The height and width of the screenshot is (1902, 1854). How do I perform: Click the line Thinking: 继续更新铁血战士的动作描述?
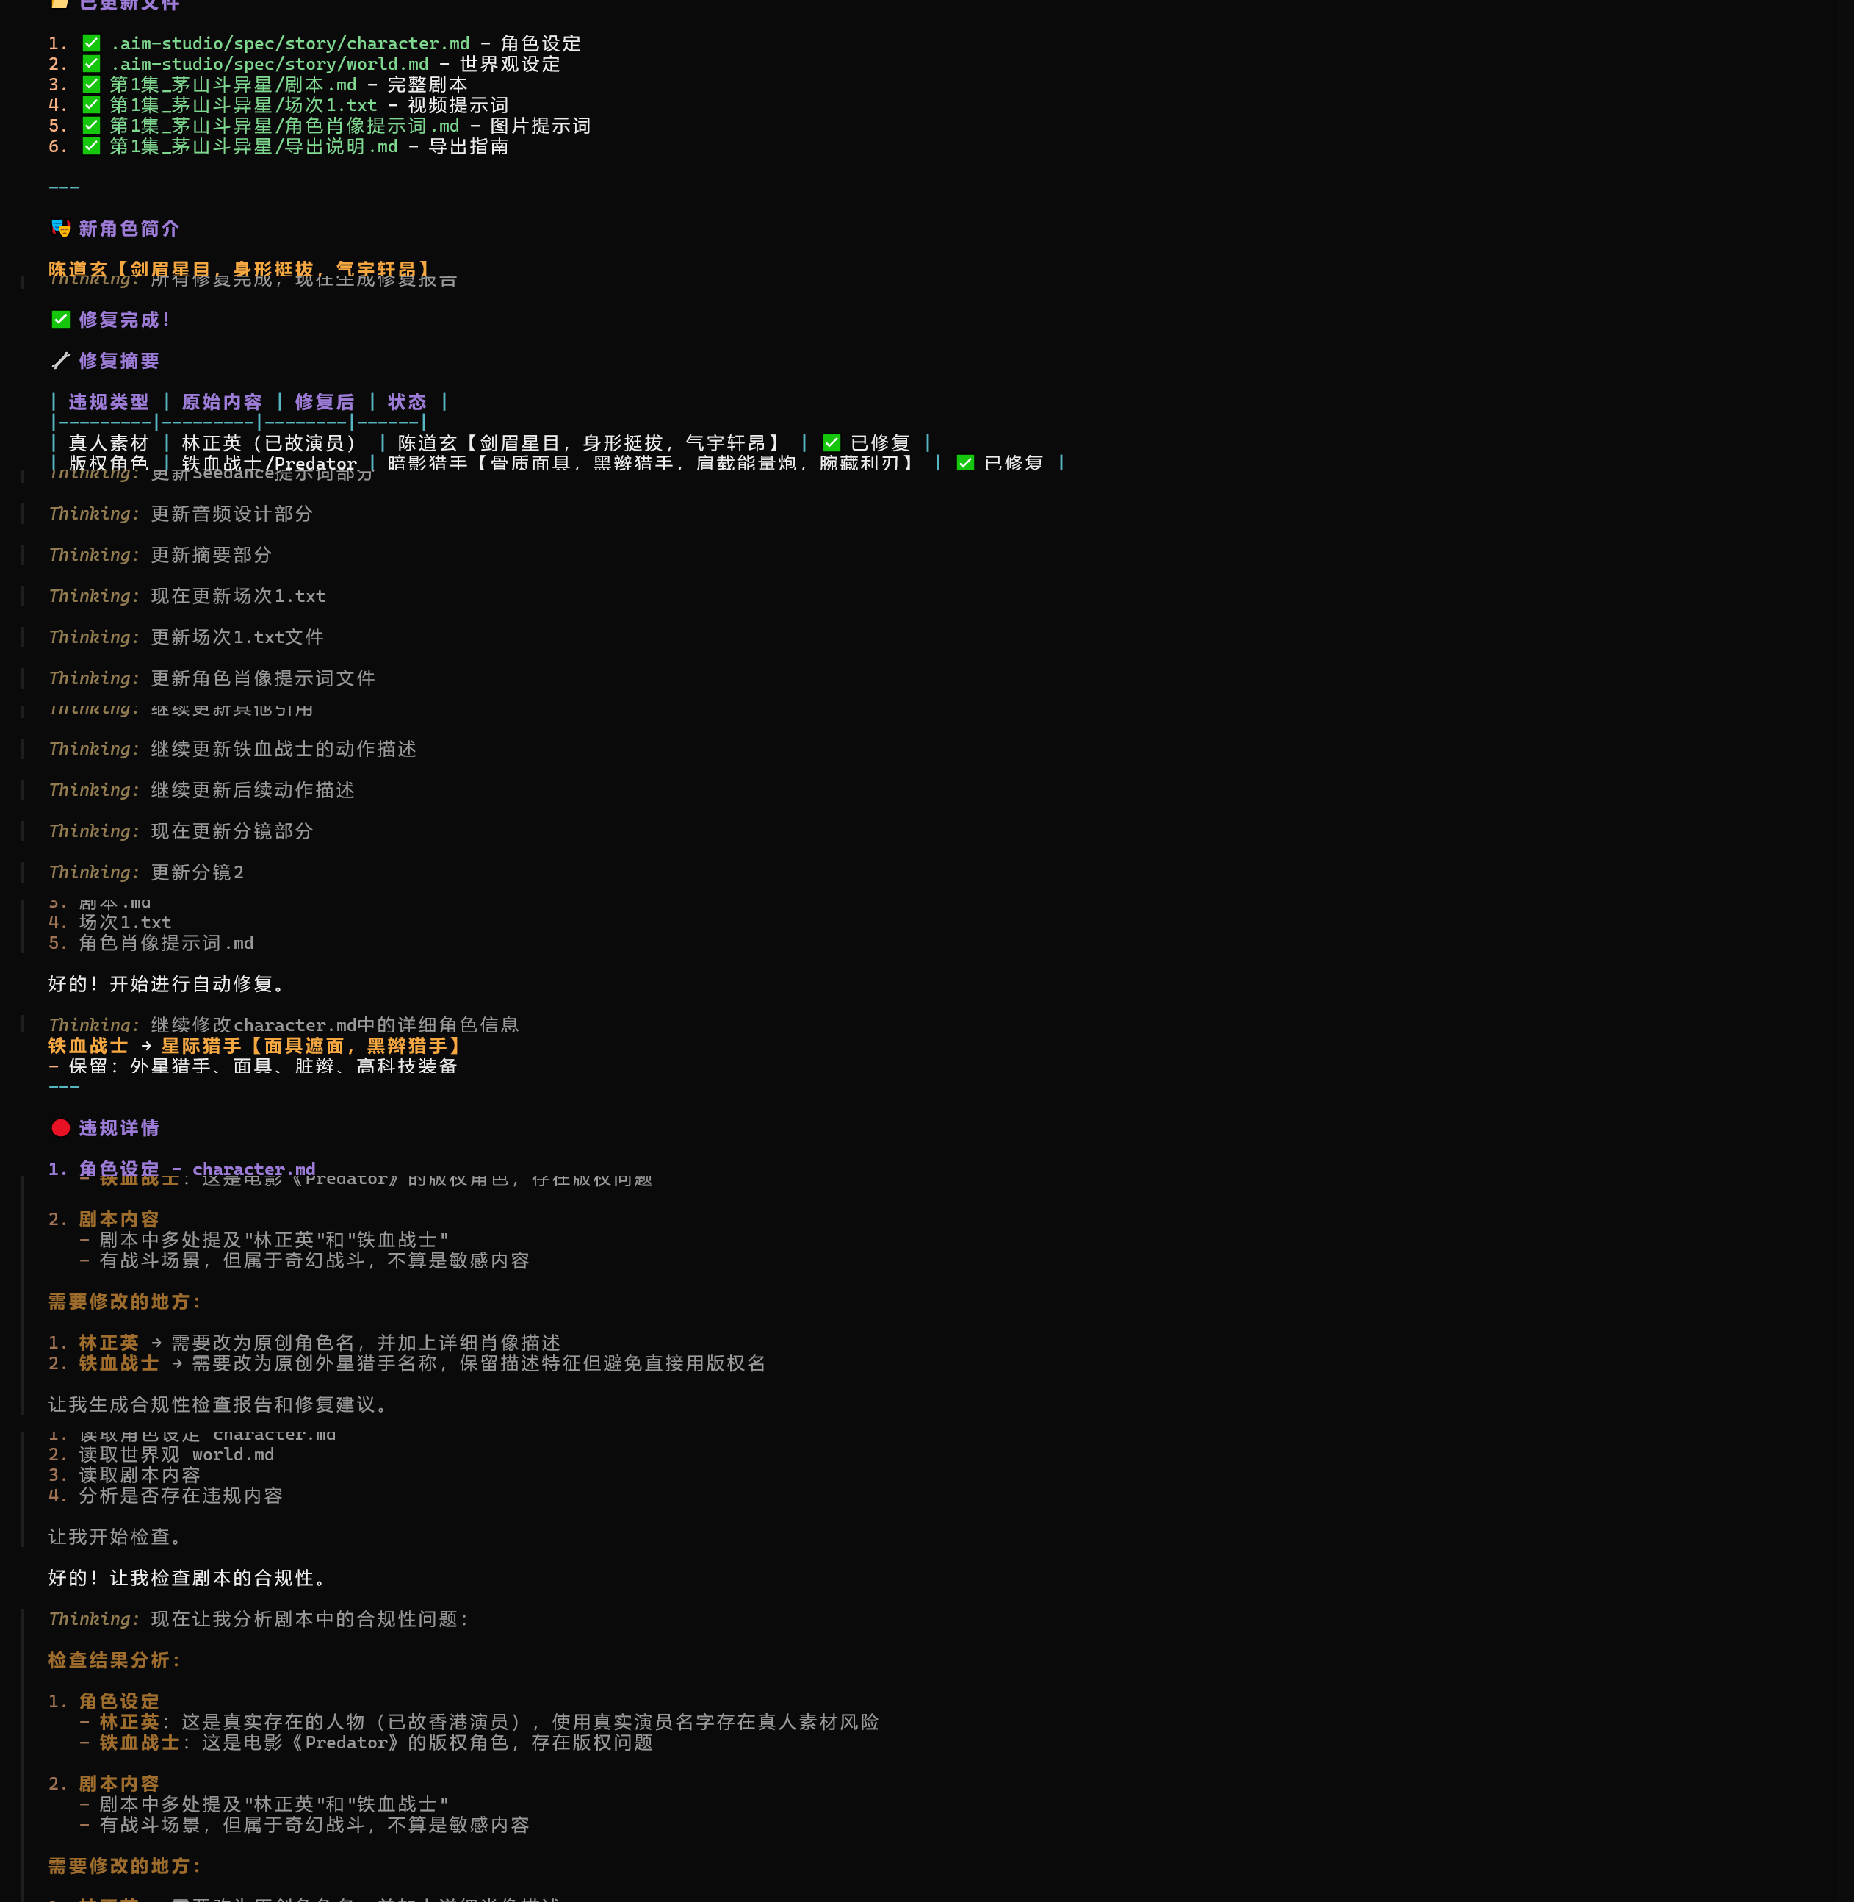pos(233,750)
